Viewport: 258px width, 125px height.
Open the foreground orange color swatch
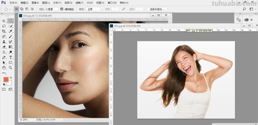tap(6, 80)
